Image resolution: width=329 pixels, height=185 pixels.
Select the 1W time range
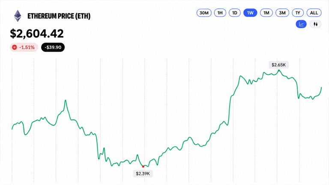tap(250, 13)
